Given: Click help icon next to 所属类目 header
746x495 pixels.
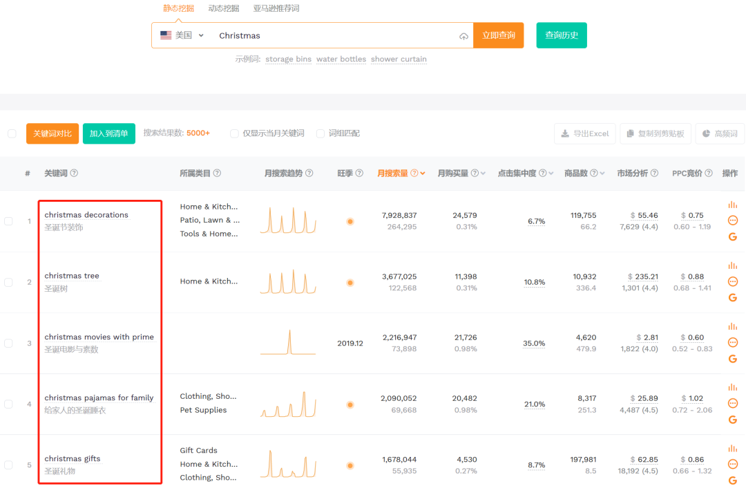Looking at the screenshot, I should 217,174.
